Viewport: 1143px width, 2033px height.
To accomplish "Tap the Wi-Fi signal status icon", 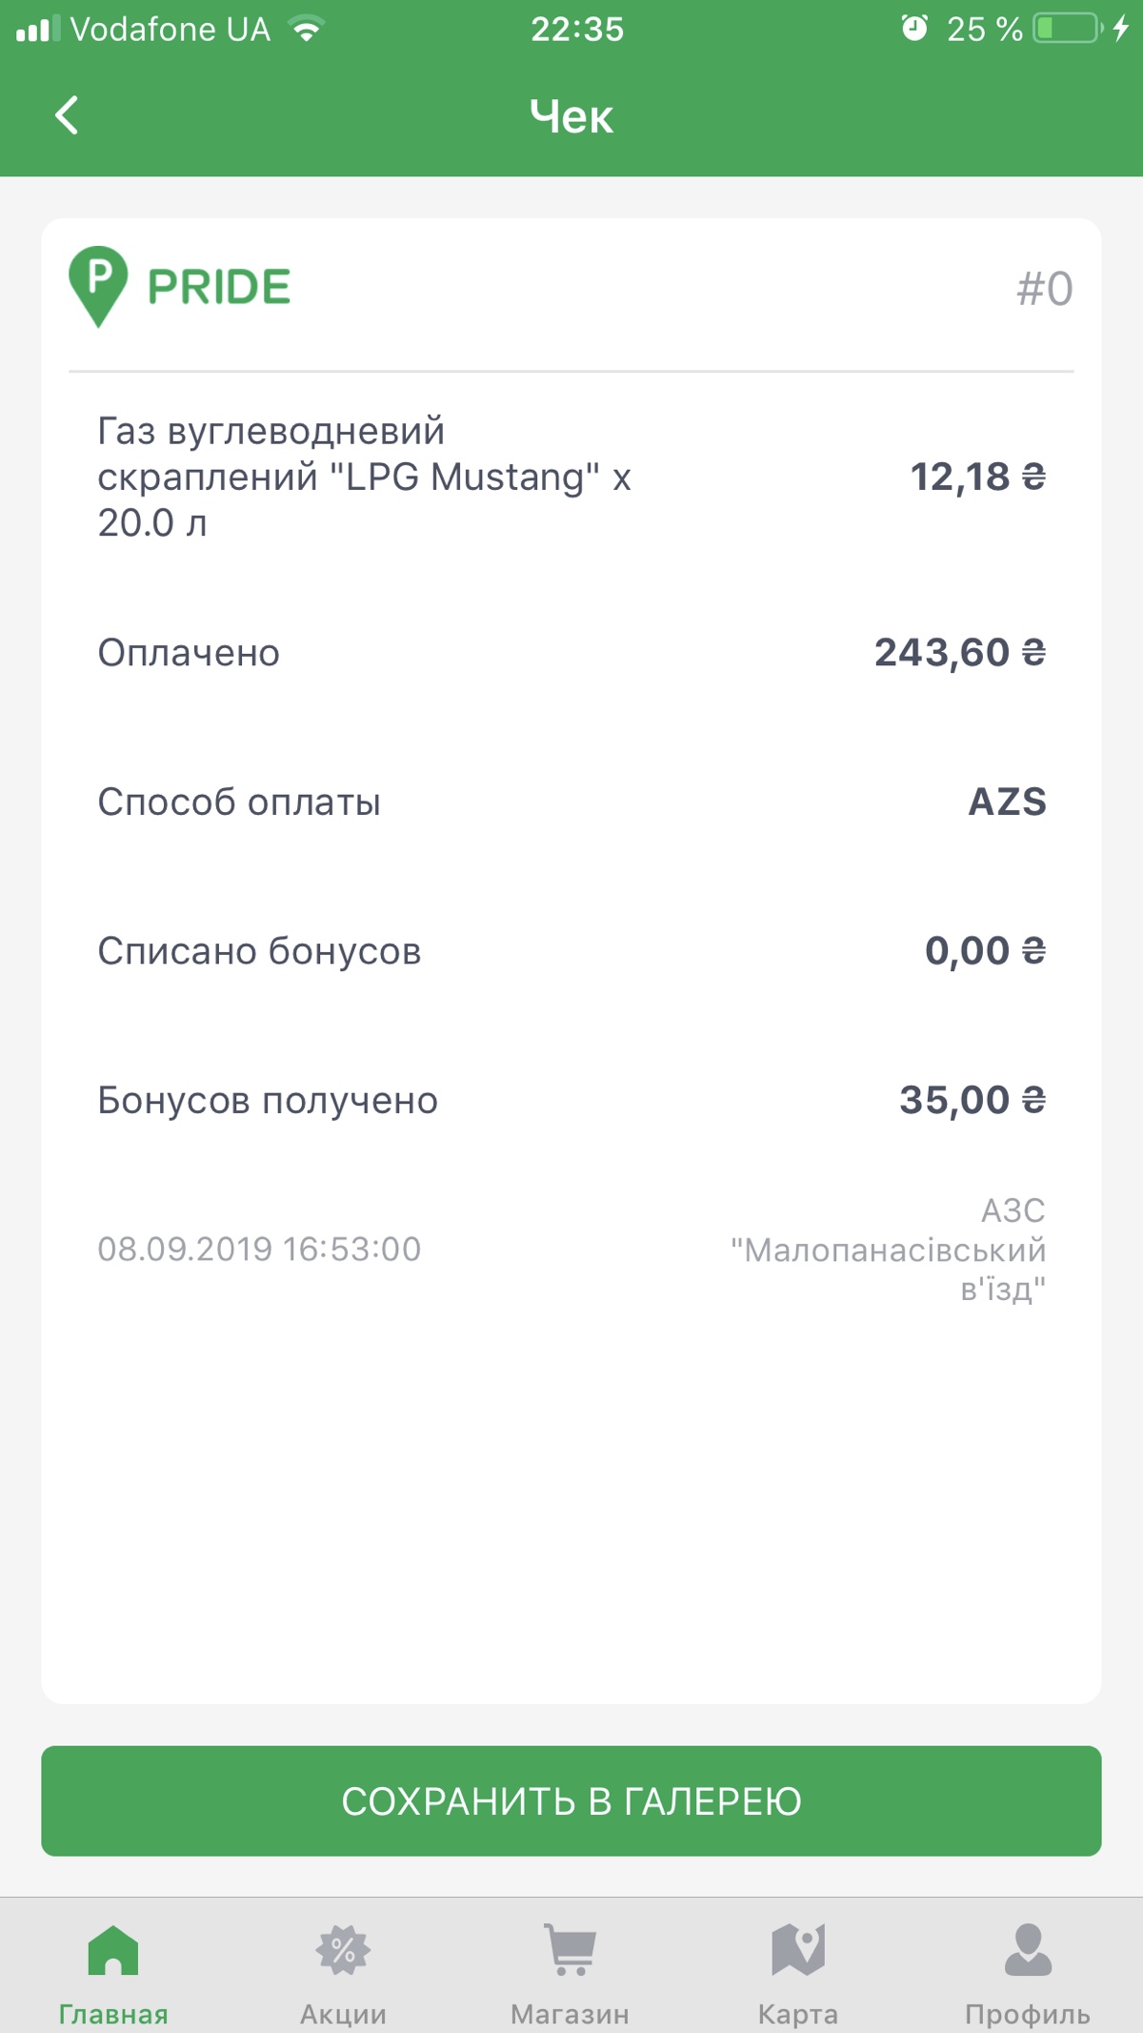I will point(306,30).
